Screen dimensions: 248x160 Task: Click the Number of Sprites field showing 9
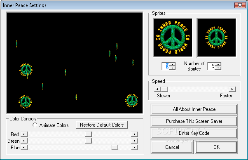coord(212,66)
